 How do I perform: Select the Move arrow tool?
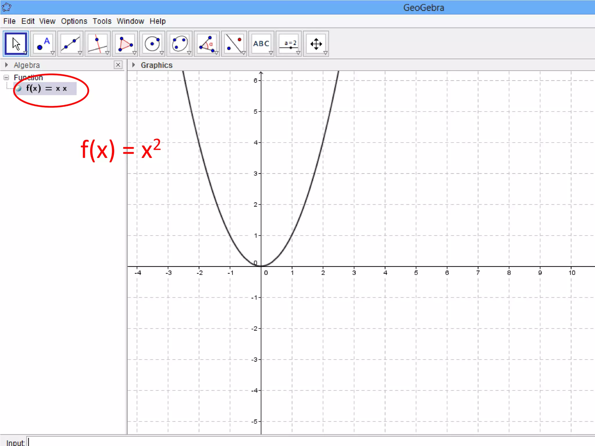(16, 44)
